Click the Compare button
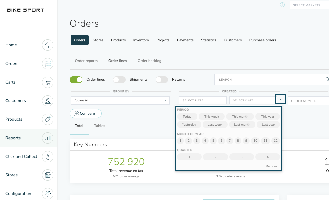Image resolution: width=329 pixels, height=200 pixels. point(86,114)
